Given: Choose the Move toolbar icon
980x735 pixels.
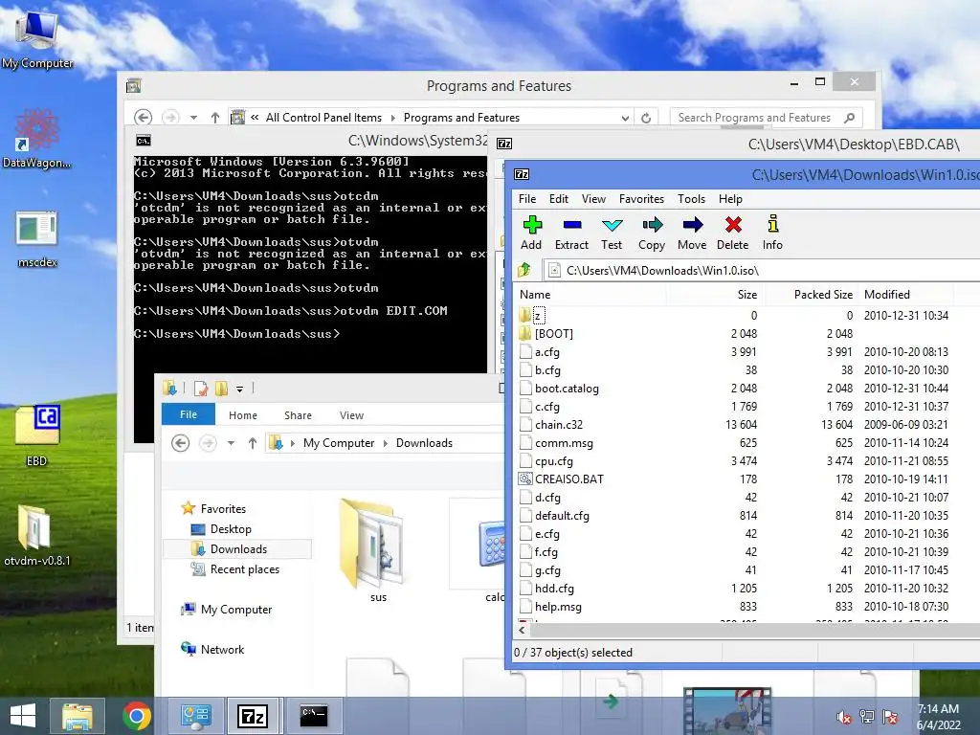Looking at the screenshot, I should pos(692,233).
